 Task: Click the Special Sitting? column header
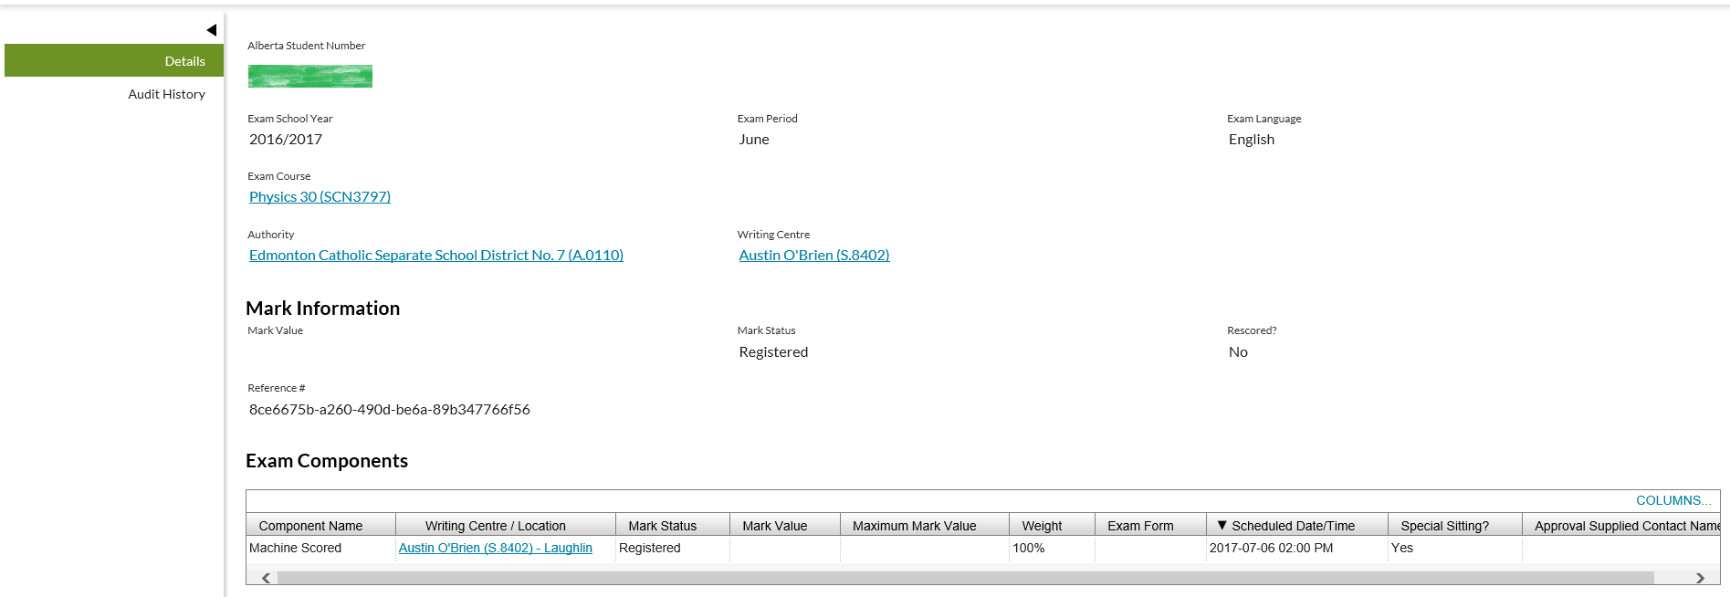[1444, 526]
